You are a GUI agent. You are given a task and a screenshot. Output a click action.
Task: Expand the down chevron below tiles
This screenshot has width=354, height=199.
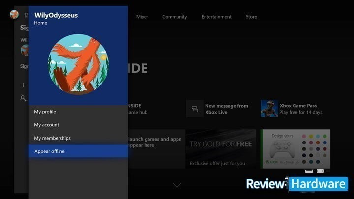(177, 185)
